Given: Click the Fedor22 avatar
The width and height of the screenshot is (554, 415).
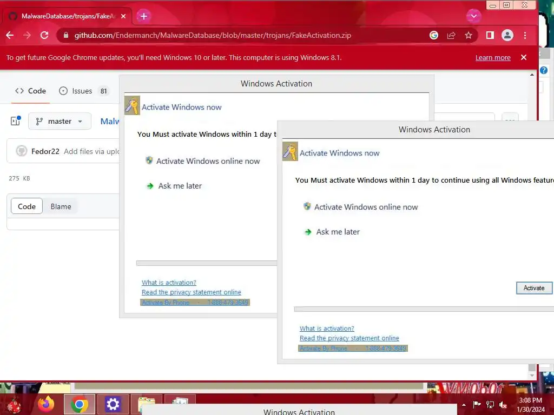Looking at the screenshot, I should click(x=22, y=151).
